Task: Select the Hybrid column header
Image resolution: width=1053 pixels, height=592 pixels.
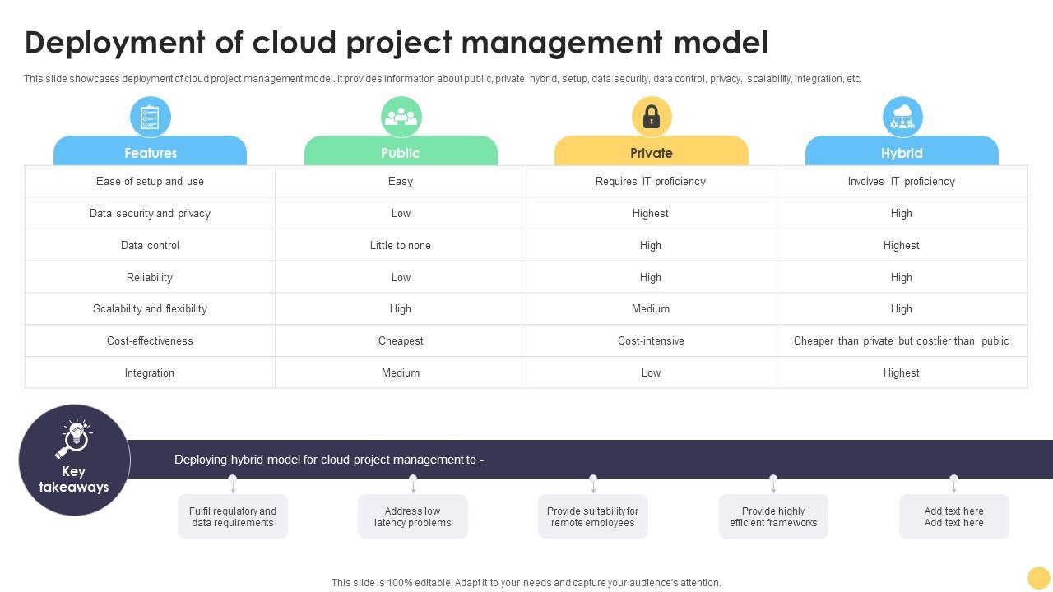Action: pyautogui.click(x=902, y=151)
